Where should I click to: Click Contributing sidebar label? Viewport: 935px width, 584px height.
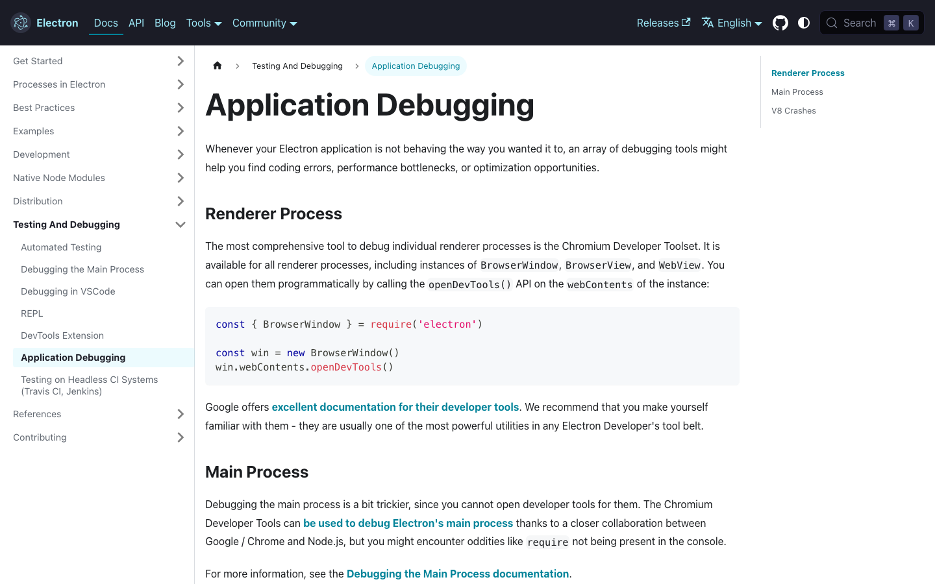click(40, 437)
